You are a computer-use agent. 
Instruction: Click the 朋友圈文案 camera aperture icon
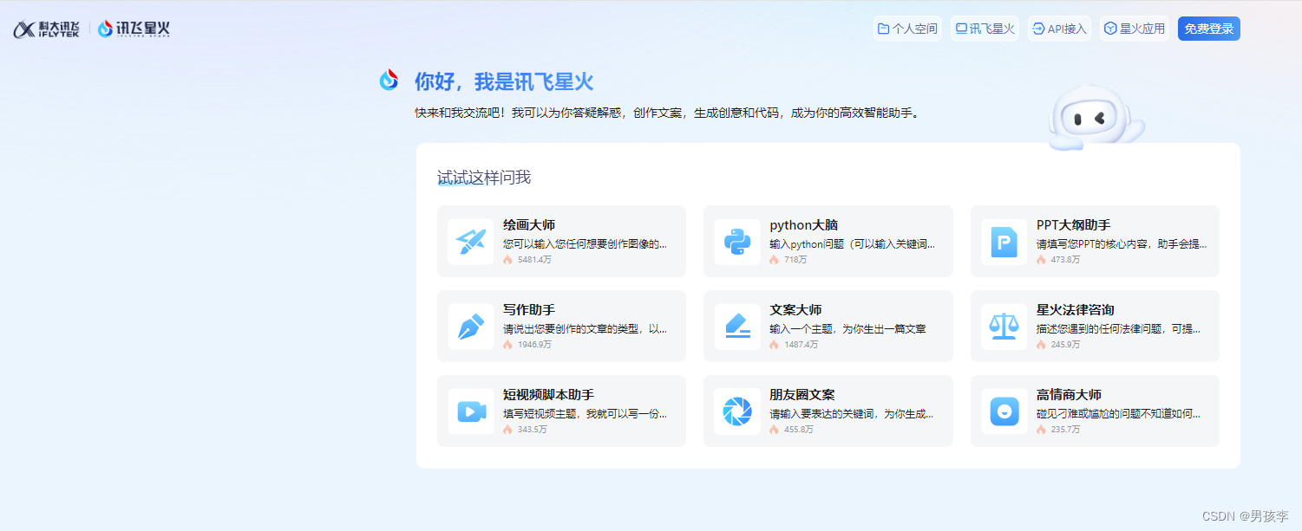(737, 411)
